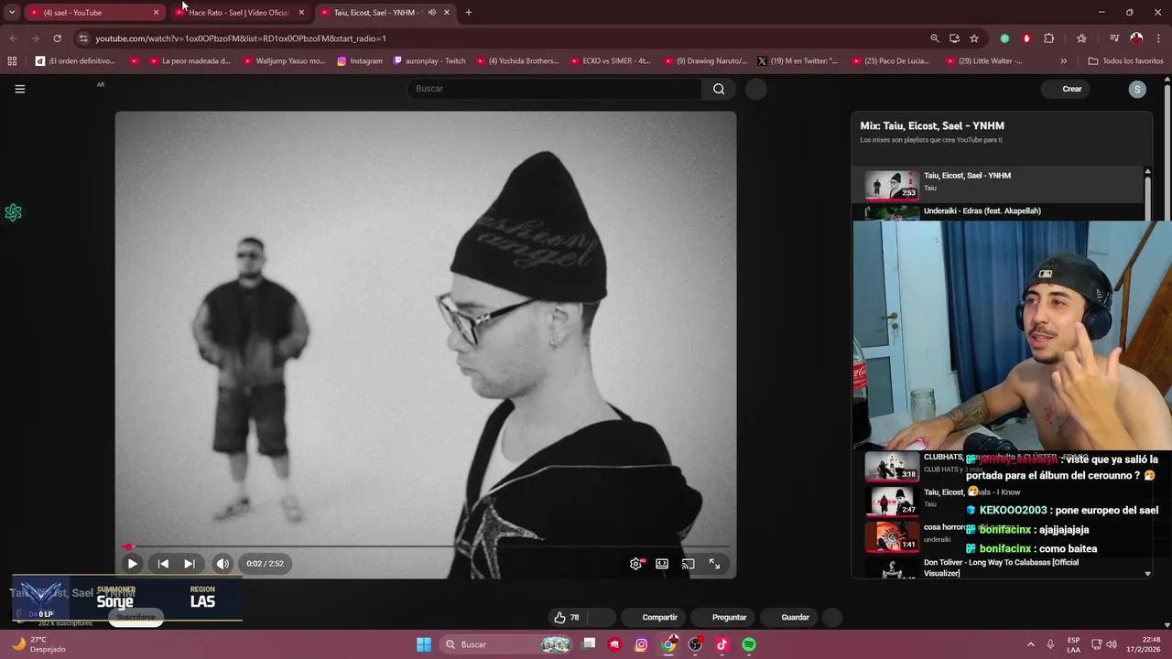
Task: Open the Chrome profile avatar
Action: pyautogui.click(x=1136, y=38)
